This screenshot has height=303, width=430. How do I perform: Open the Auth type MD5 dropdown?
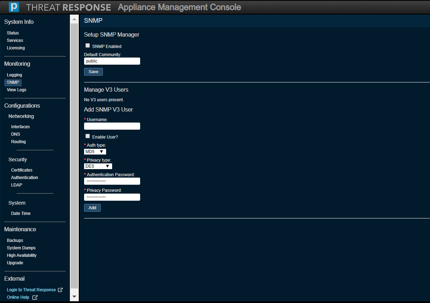95,152
